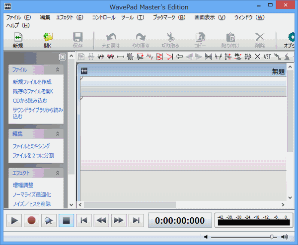Click the VST plugin icon
Image resolution: width=298 pixels, height=245 pixels.
(267, 57)
